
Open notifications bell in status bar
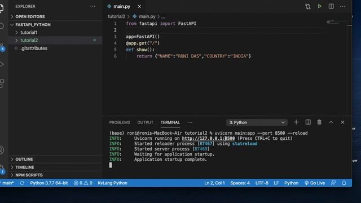tap(344, 183)
